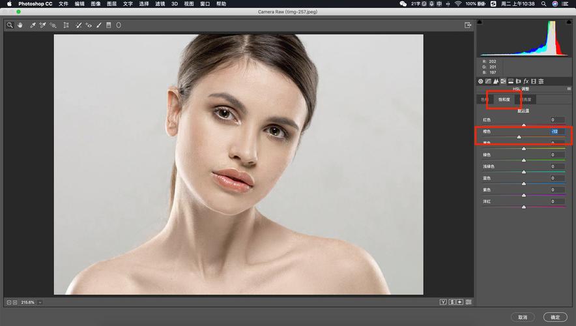Select the Graduated Filter tool

(x=109, y=25)
